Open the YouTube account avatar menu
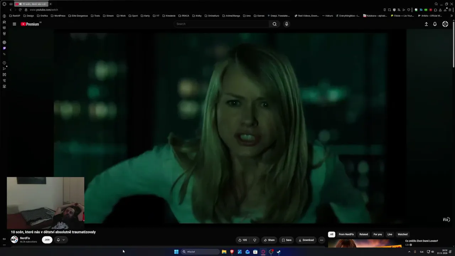 (445, 24)
